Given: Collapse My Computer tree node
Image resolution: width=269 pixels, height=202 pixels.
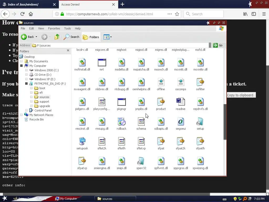Looking at the screenshot, I should (x=22, y=65).
